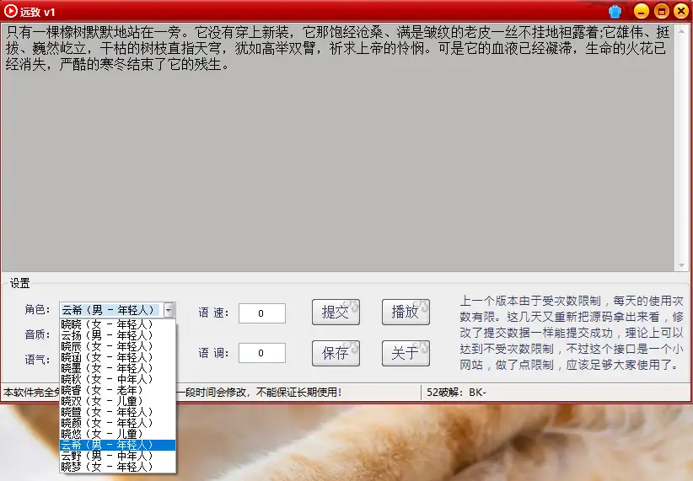This screenshot has height=481, width=693.
Task: Click the 语速 speed input field
Action: 261,313
